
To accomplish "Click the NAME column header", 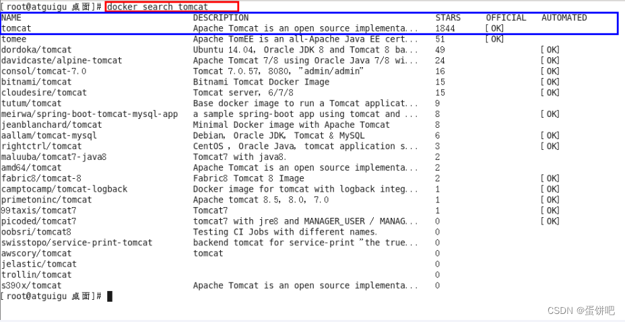I will pyautogui.click(x=11, y=18).
